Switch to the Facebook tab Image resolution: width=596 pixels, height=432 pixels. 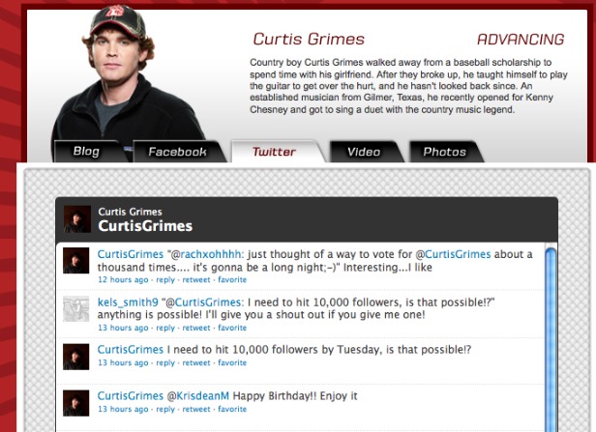click(177, 152)
